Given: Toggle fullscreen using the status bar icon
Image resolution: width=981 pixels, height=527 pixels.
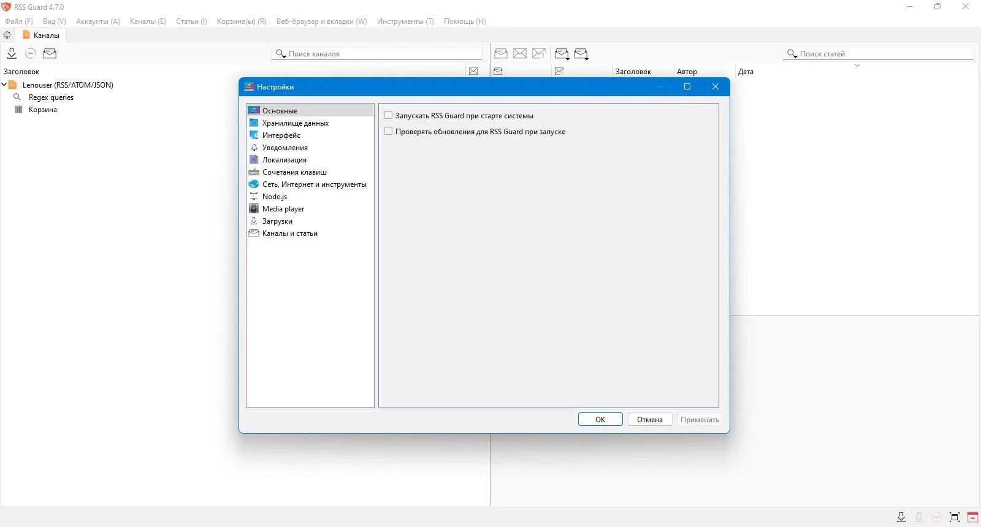Looking at the screenshot, I should (x=955, y=517).
